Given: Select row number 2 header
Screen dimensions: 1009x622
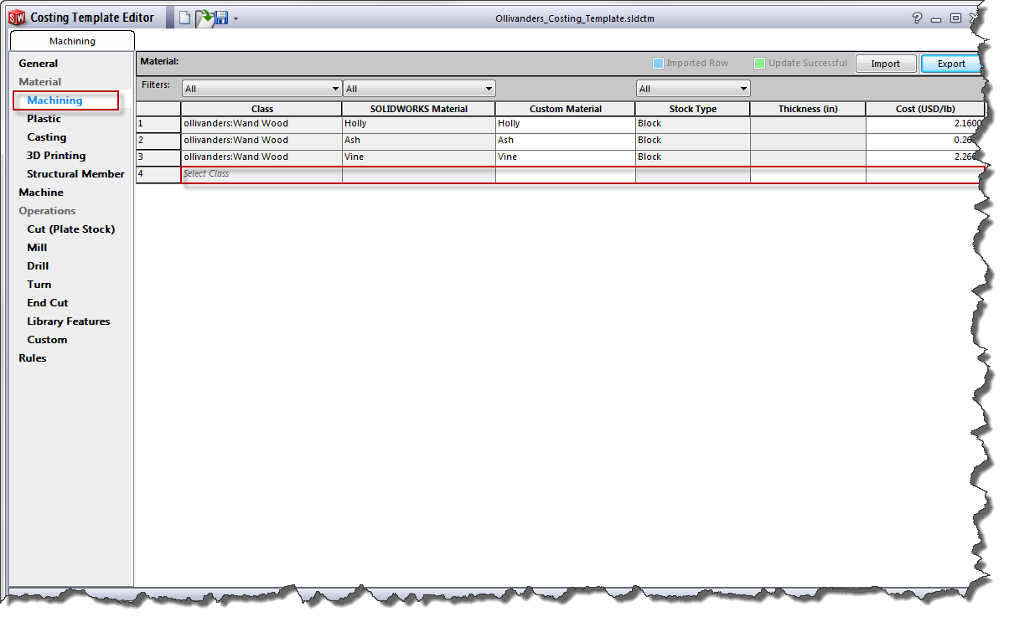Looking at the screenshot, I should coord(158,141).
